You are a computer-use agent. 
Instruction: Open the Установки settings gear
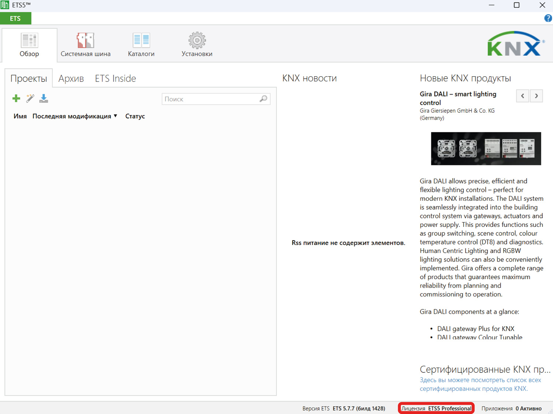(197, 45)
